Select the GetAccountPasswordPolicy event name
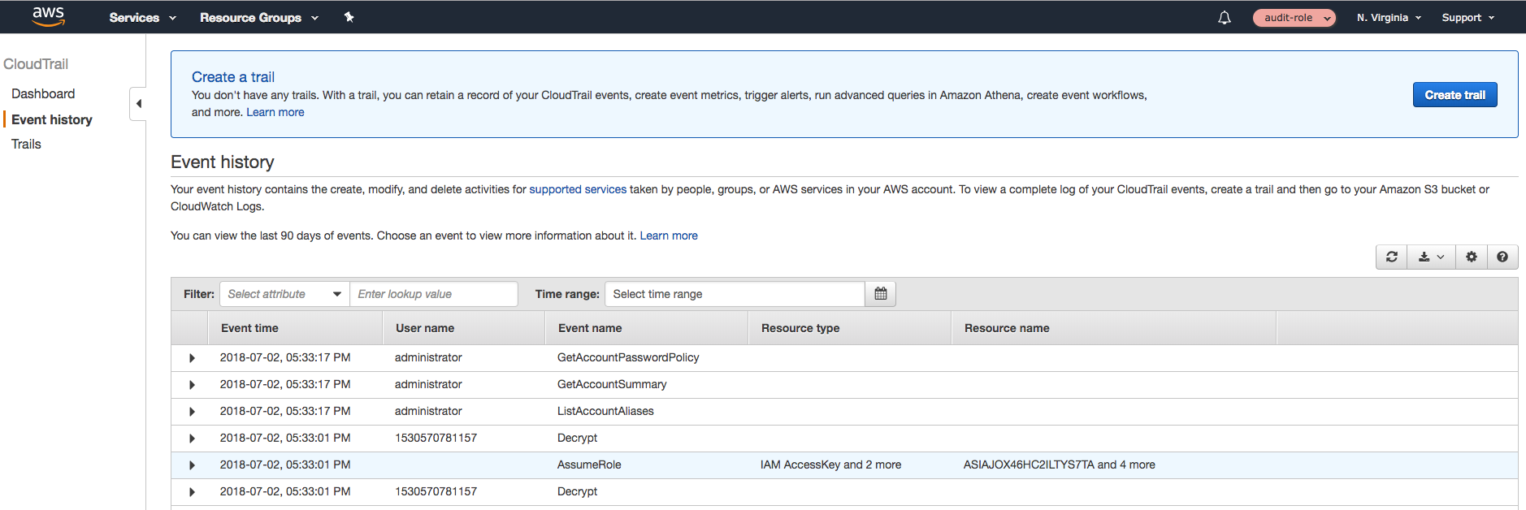The width and height of the screenshot is (1526, 510). (x=628, y=357)
